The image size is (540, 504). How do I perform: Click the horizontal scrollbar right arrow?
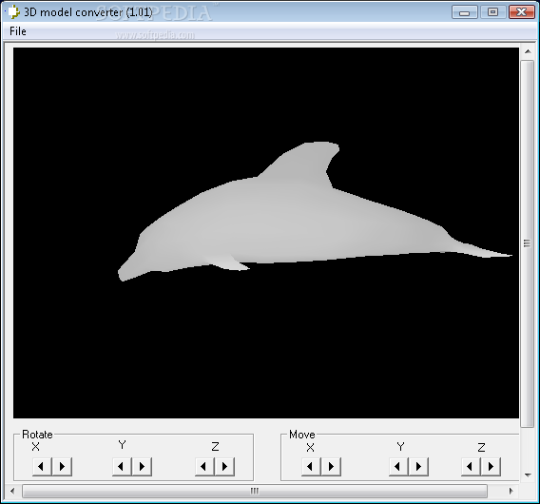click(x=511, y=491)
